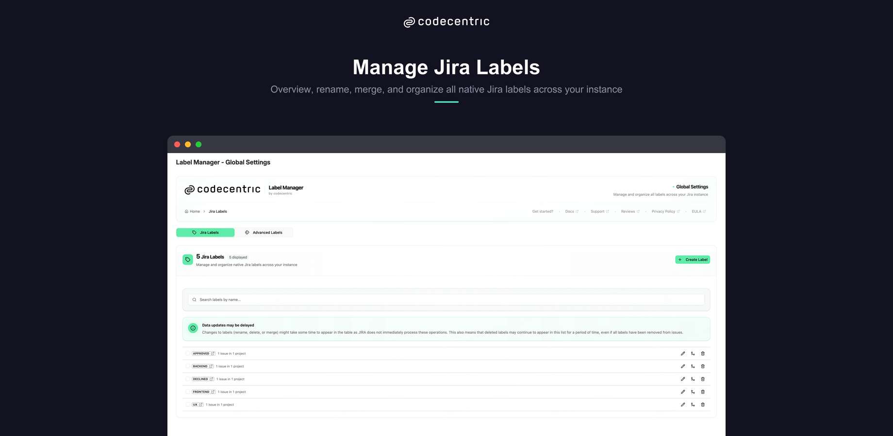Click the search magnifier icon in the search bar
Image resolution: width=893 pixels, height=436 pixels.
(195, 299)
